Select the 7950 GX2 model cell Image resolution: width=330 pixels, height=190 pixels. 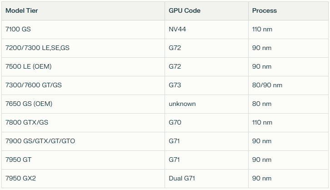tap(20, 178)
